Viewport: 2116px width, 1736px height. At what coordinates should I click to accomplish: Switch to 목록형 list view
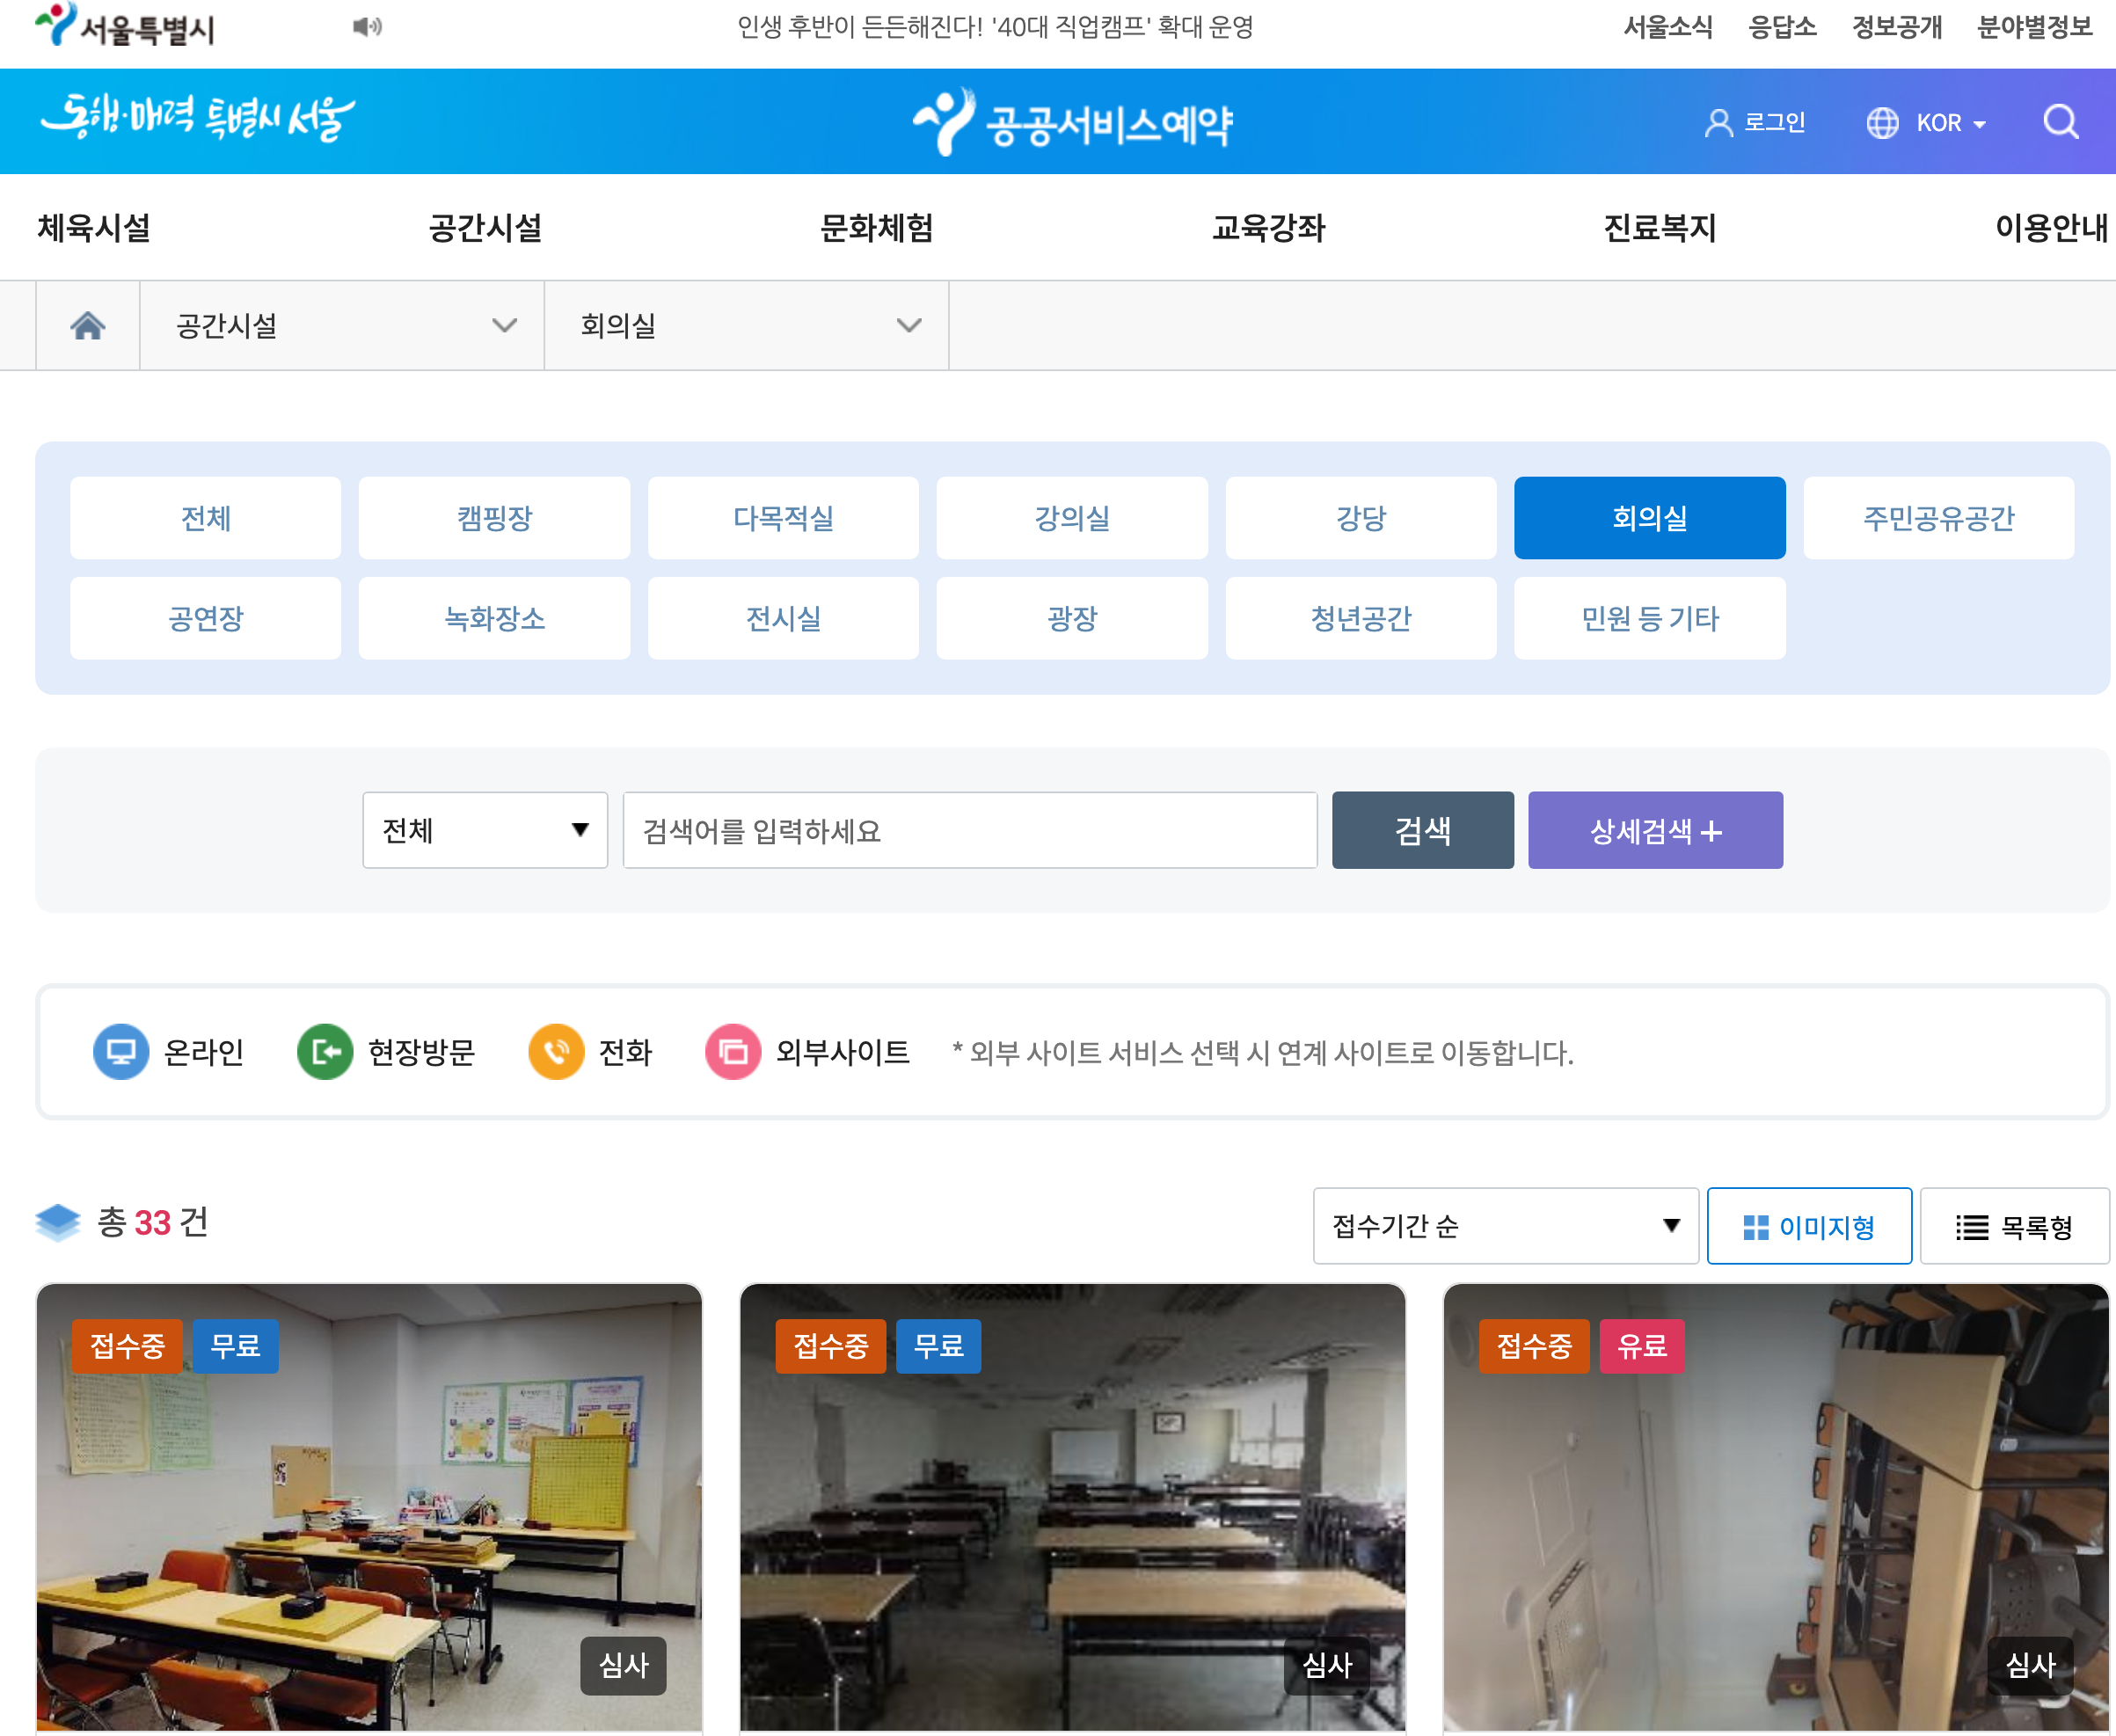pos(2014,1226)
